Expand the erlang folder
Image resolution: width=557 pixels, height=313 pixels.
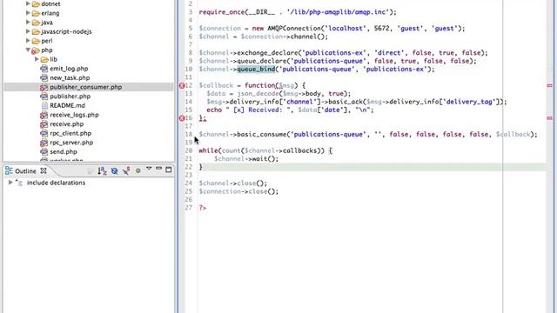(x=28, y=13)
